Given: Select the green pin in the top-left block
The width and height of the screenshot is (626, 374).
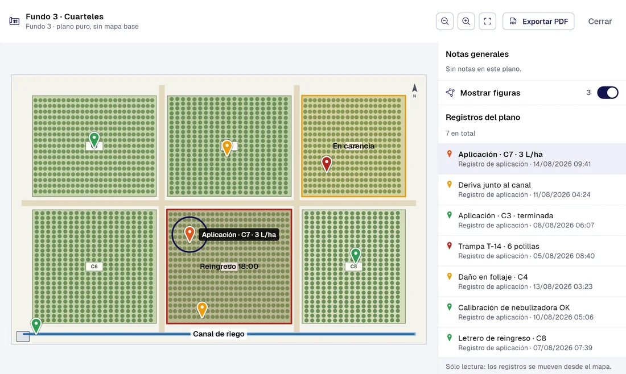Looking at the screenshot, I should tap(94, 140).
